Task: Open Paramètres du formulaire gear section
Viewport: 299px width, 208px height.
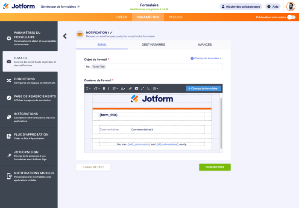Action: [x=29, y=38]
